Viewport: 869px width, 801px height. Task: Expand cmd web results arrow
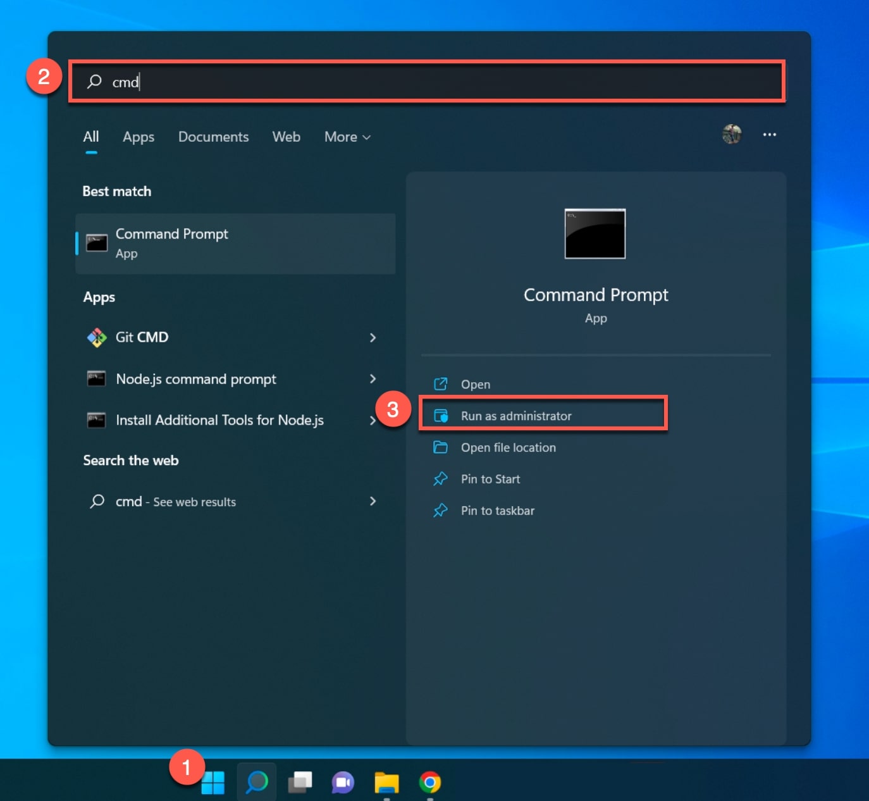[373, 501]
